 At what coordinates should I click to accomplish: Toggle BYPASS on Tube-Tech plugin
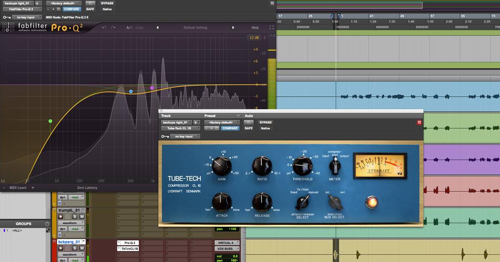265,123
